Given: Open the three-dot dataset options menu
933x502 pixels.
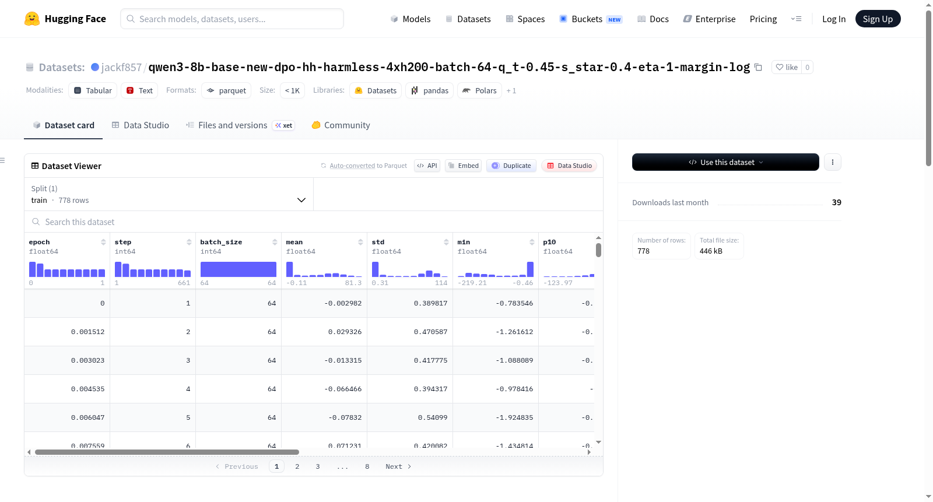Looking at the screenshot, I should [833, 162].
